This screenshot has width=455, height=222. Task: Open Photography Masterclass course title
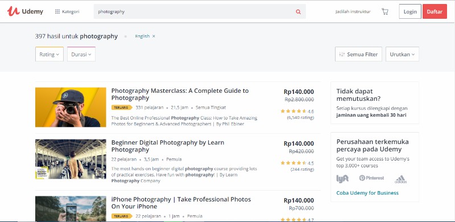pos(180,94)
